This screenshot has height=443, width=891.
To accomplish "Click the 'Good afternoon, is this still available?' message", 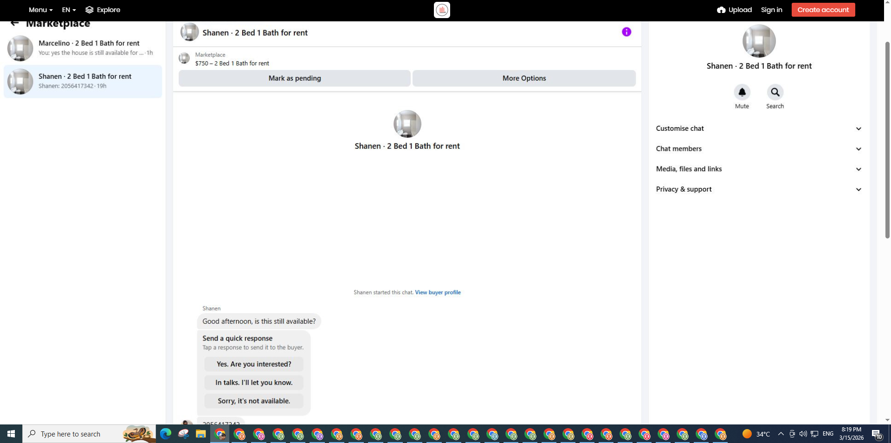I will pyautogui.click(x=259, y=321).
